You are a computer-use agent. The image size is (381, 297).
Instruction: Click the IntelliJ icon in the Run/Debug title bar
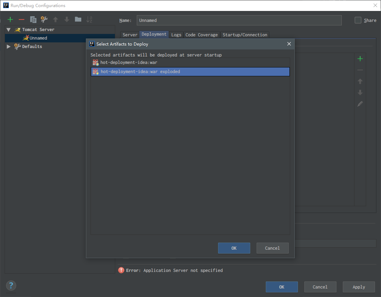click(x=6, y=5)
